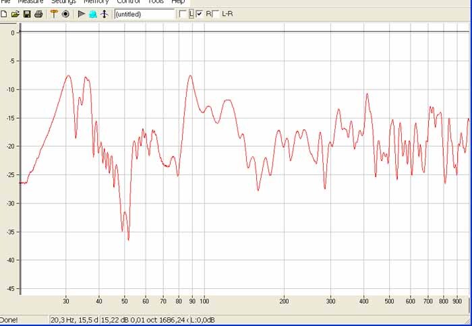Click the red curve peak near 90 Hz
Screen dimensions: 472x326
pyautogui.click(x=191, y=76)
